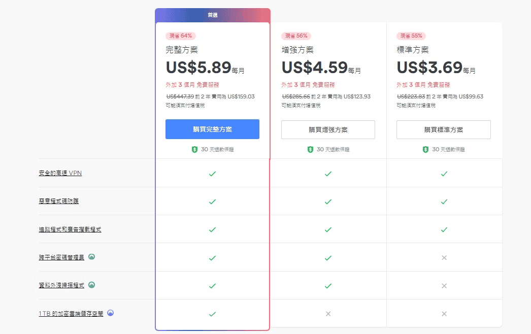Click checkmark for VPN in 完整方案 column

(212, 174)
